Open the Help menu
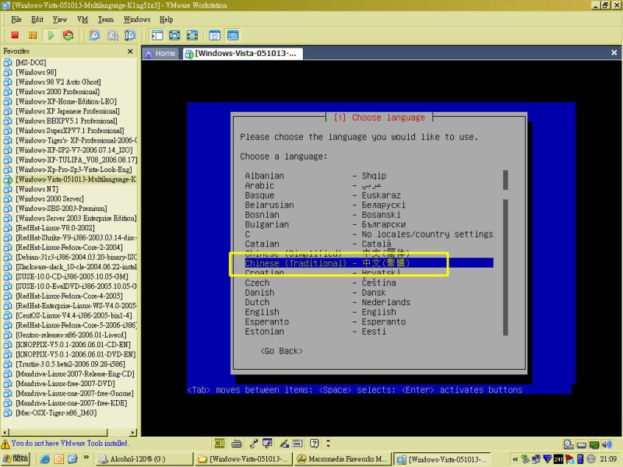623x467 pixels. click(166, 19)
